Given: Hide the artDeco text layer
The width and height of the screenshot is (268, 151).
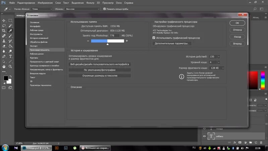Looking at the screenshot, I should pos(204,136).
